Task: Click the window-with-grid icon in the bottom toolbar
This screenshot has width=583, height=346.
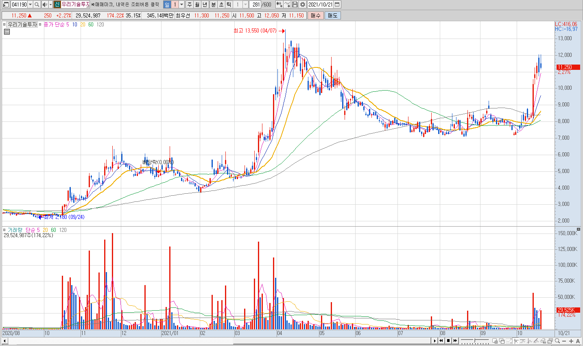Action: (x=495, y=341)
